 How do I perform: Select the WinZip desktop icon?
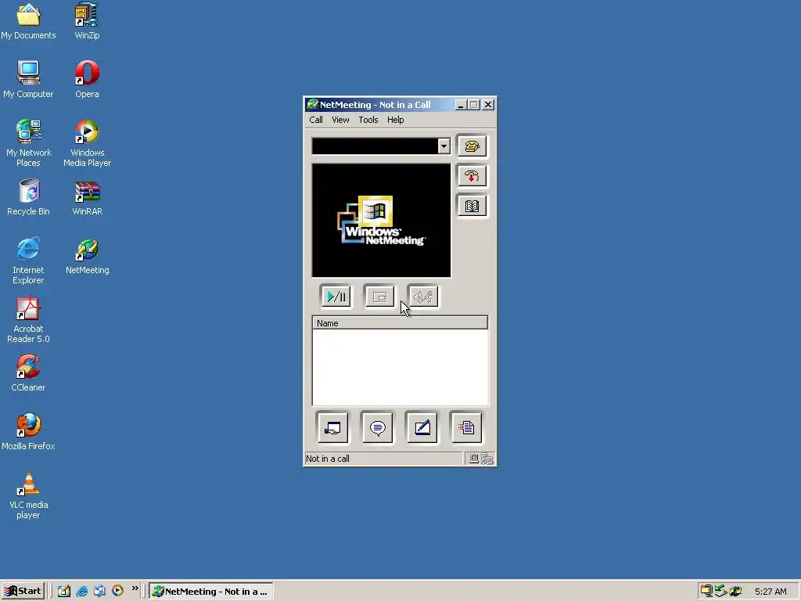pyautogui.click(x=87, y=22)
